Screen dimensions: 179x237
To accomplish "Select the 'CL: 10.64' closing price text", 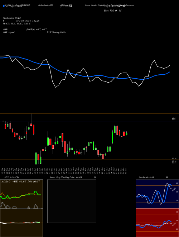I will (66, 6).
